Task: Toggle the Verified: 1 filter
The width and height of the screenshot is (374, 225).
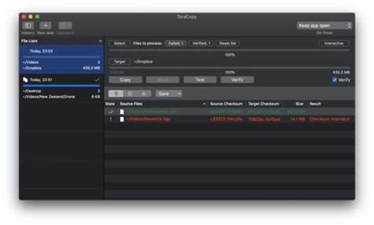Action: (x=201, y=44)
